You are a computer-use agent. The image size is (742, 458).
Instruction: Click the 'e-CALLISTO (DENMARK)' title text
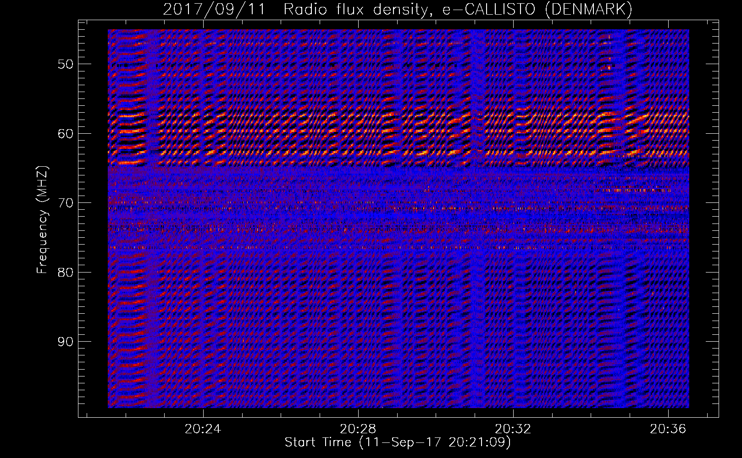pyautogui.click(x=537, y=10)
